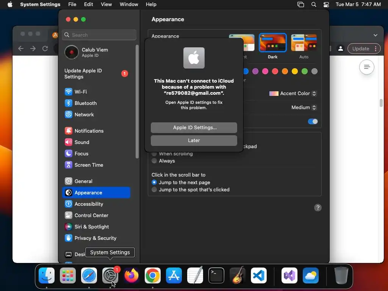Open Trash from the Dock
The image size is (388, 291).
coord(341,275)
